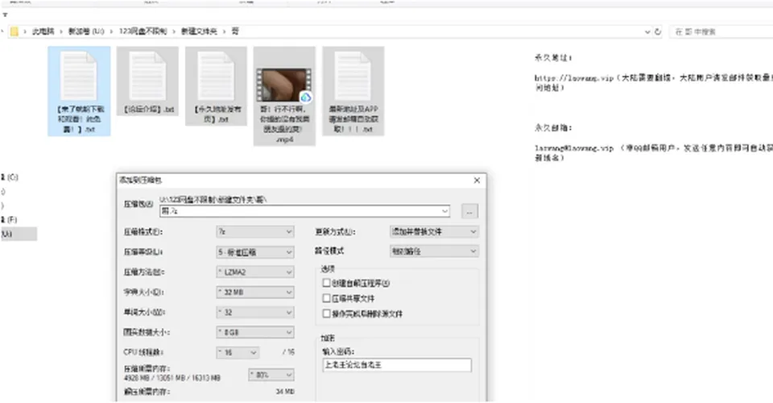
Task: Select the 最新地址及APP .txt file
Action: (x=353, y=91)
